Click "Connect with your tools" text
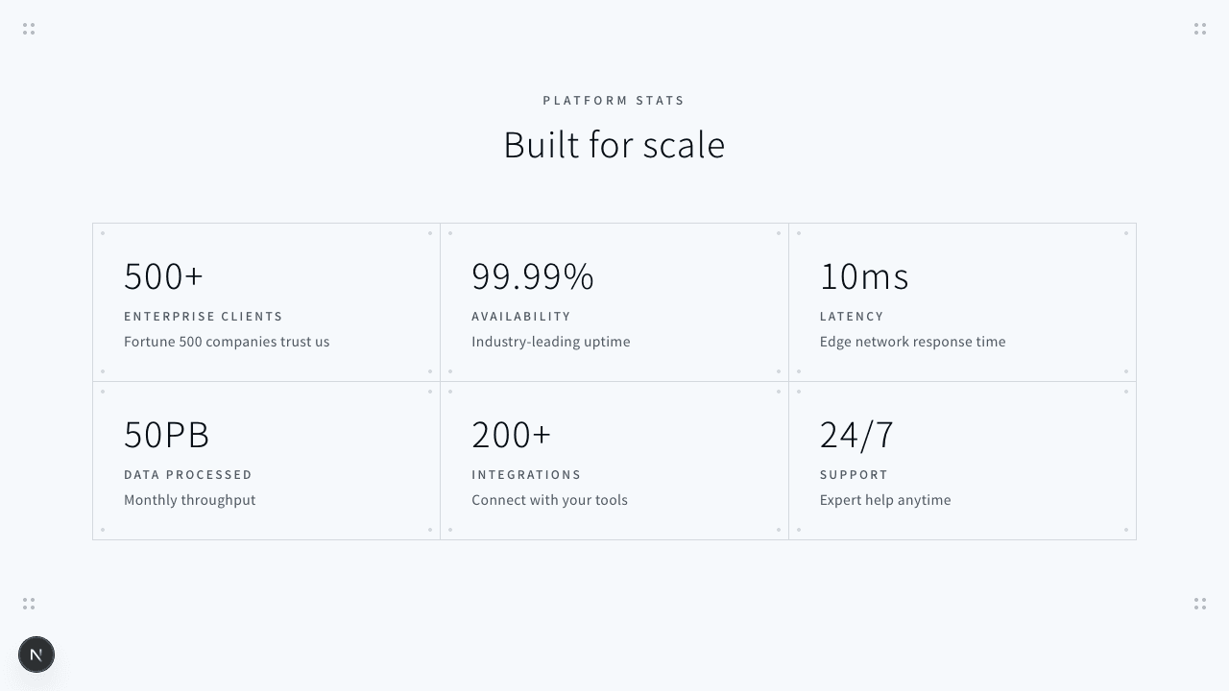The width and height of the screenshot is (1229, 691). 549,500
